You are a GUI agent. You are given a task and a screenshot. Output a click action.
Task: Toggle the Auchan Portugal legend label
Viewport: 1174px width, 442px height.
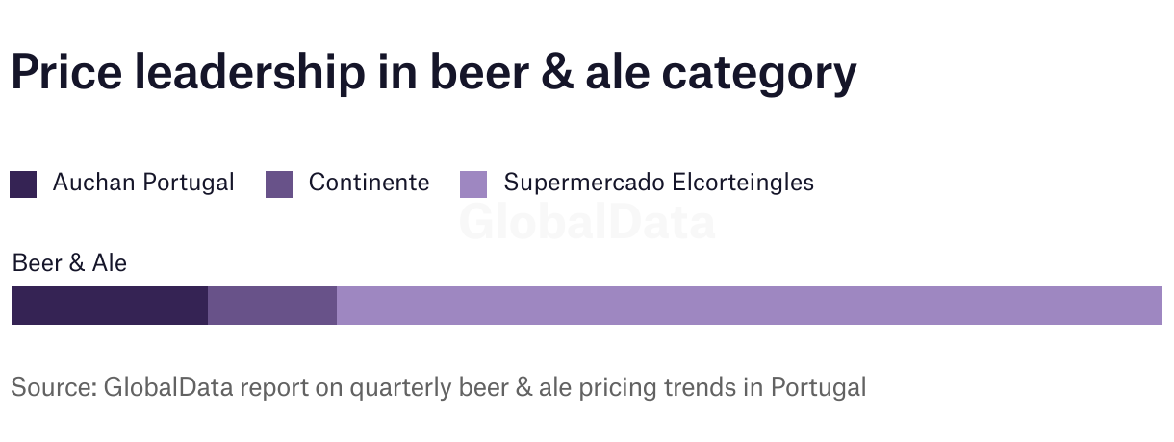click(x=143, y=183)
